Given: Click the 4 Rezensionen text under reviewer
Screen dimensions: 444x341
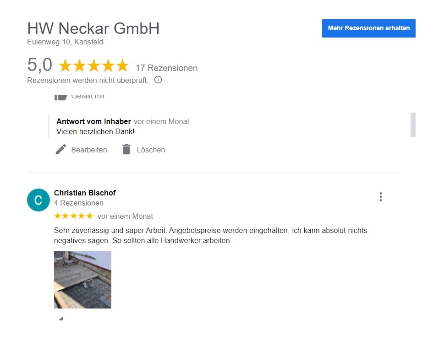Looking at the screenshot, I should (x=79, y=203).
